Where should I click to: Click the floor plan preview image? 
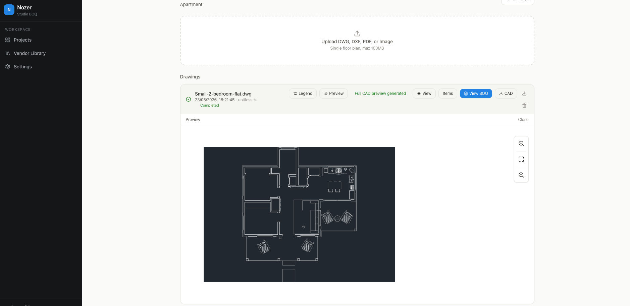(x=299, y=214)
